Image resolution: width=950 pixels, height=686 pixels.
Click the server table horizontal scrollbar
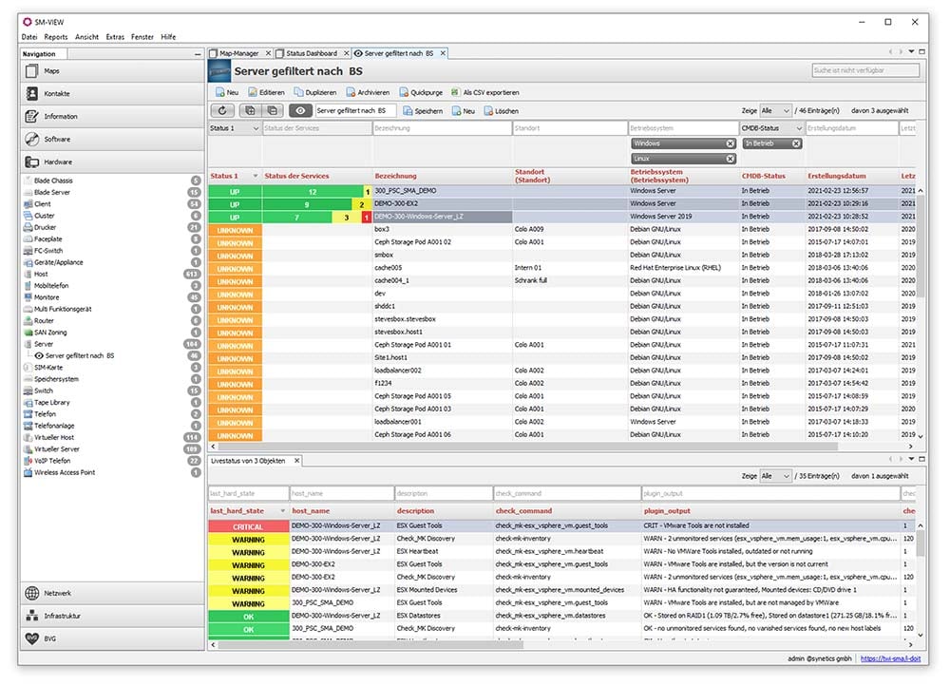point(528,447)
